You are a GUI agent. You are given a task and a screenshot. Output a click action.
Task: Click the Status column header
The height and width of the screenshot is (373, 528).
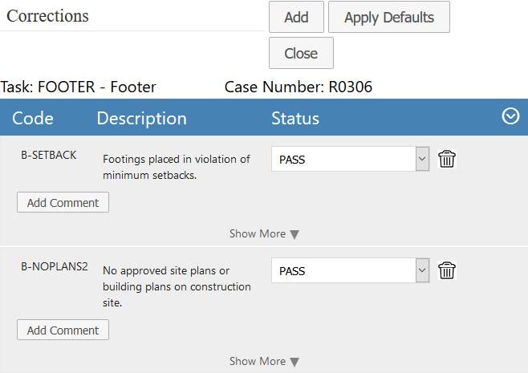pos(295,119)
